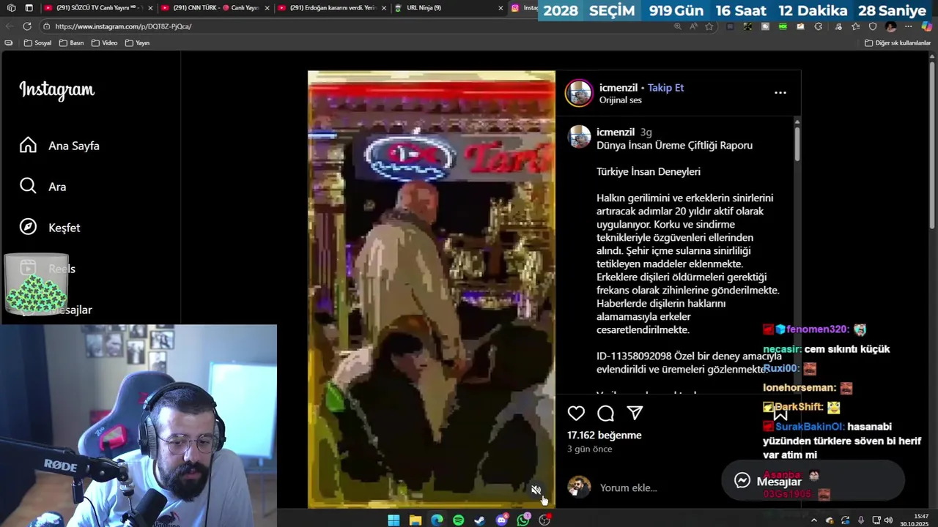The height and width of the screenshot is (527, 938).
Task: Like the post with the heart icon
Action: (576, 414)
